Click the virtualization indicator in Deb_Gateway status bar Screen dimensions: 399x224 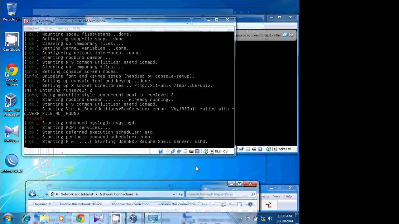point(197,151)
